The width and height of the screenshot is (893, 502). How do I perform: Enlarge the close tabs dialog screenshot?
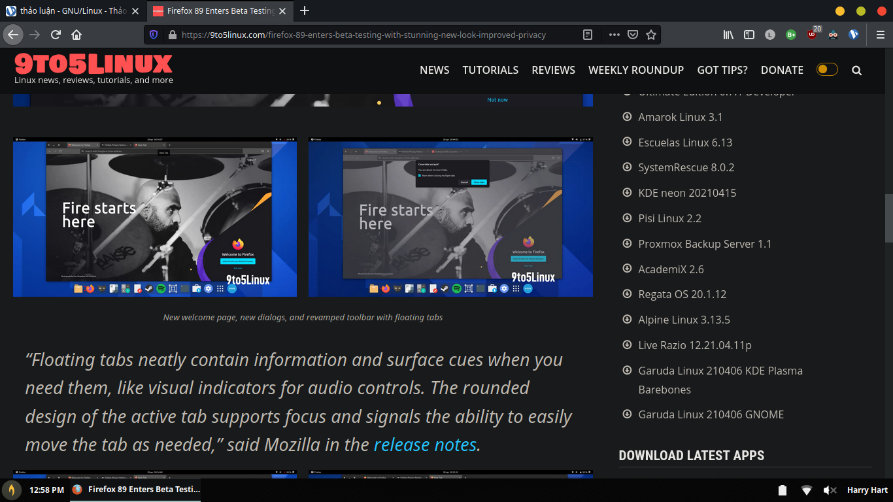click(450, 217)
